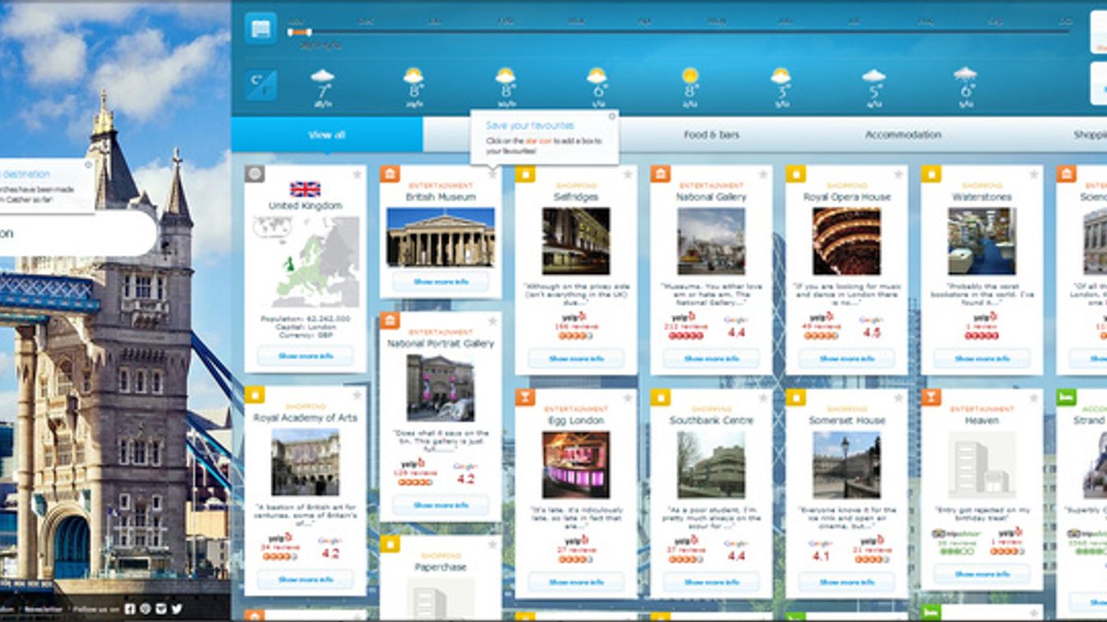Open the Facebook follow icon

click(x=130, y=609)
